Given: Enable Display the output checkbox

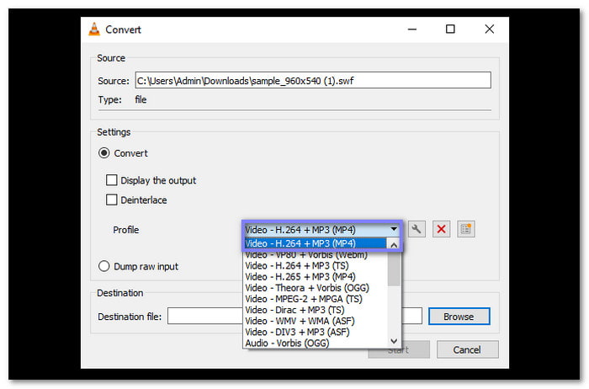Looking at the screenshot, I should pos(112,180).
